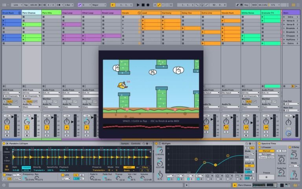Activate track 1 yellow activator button
Screen dimensions: 302x189
(x=7, y=128)
